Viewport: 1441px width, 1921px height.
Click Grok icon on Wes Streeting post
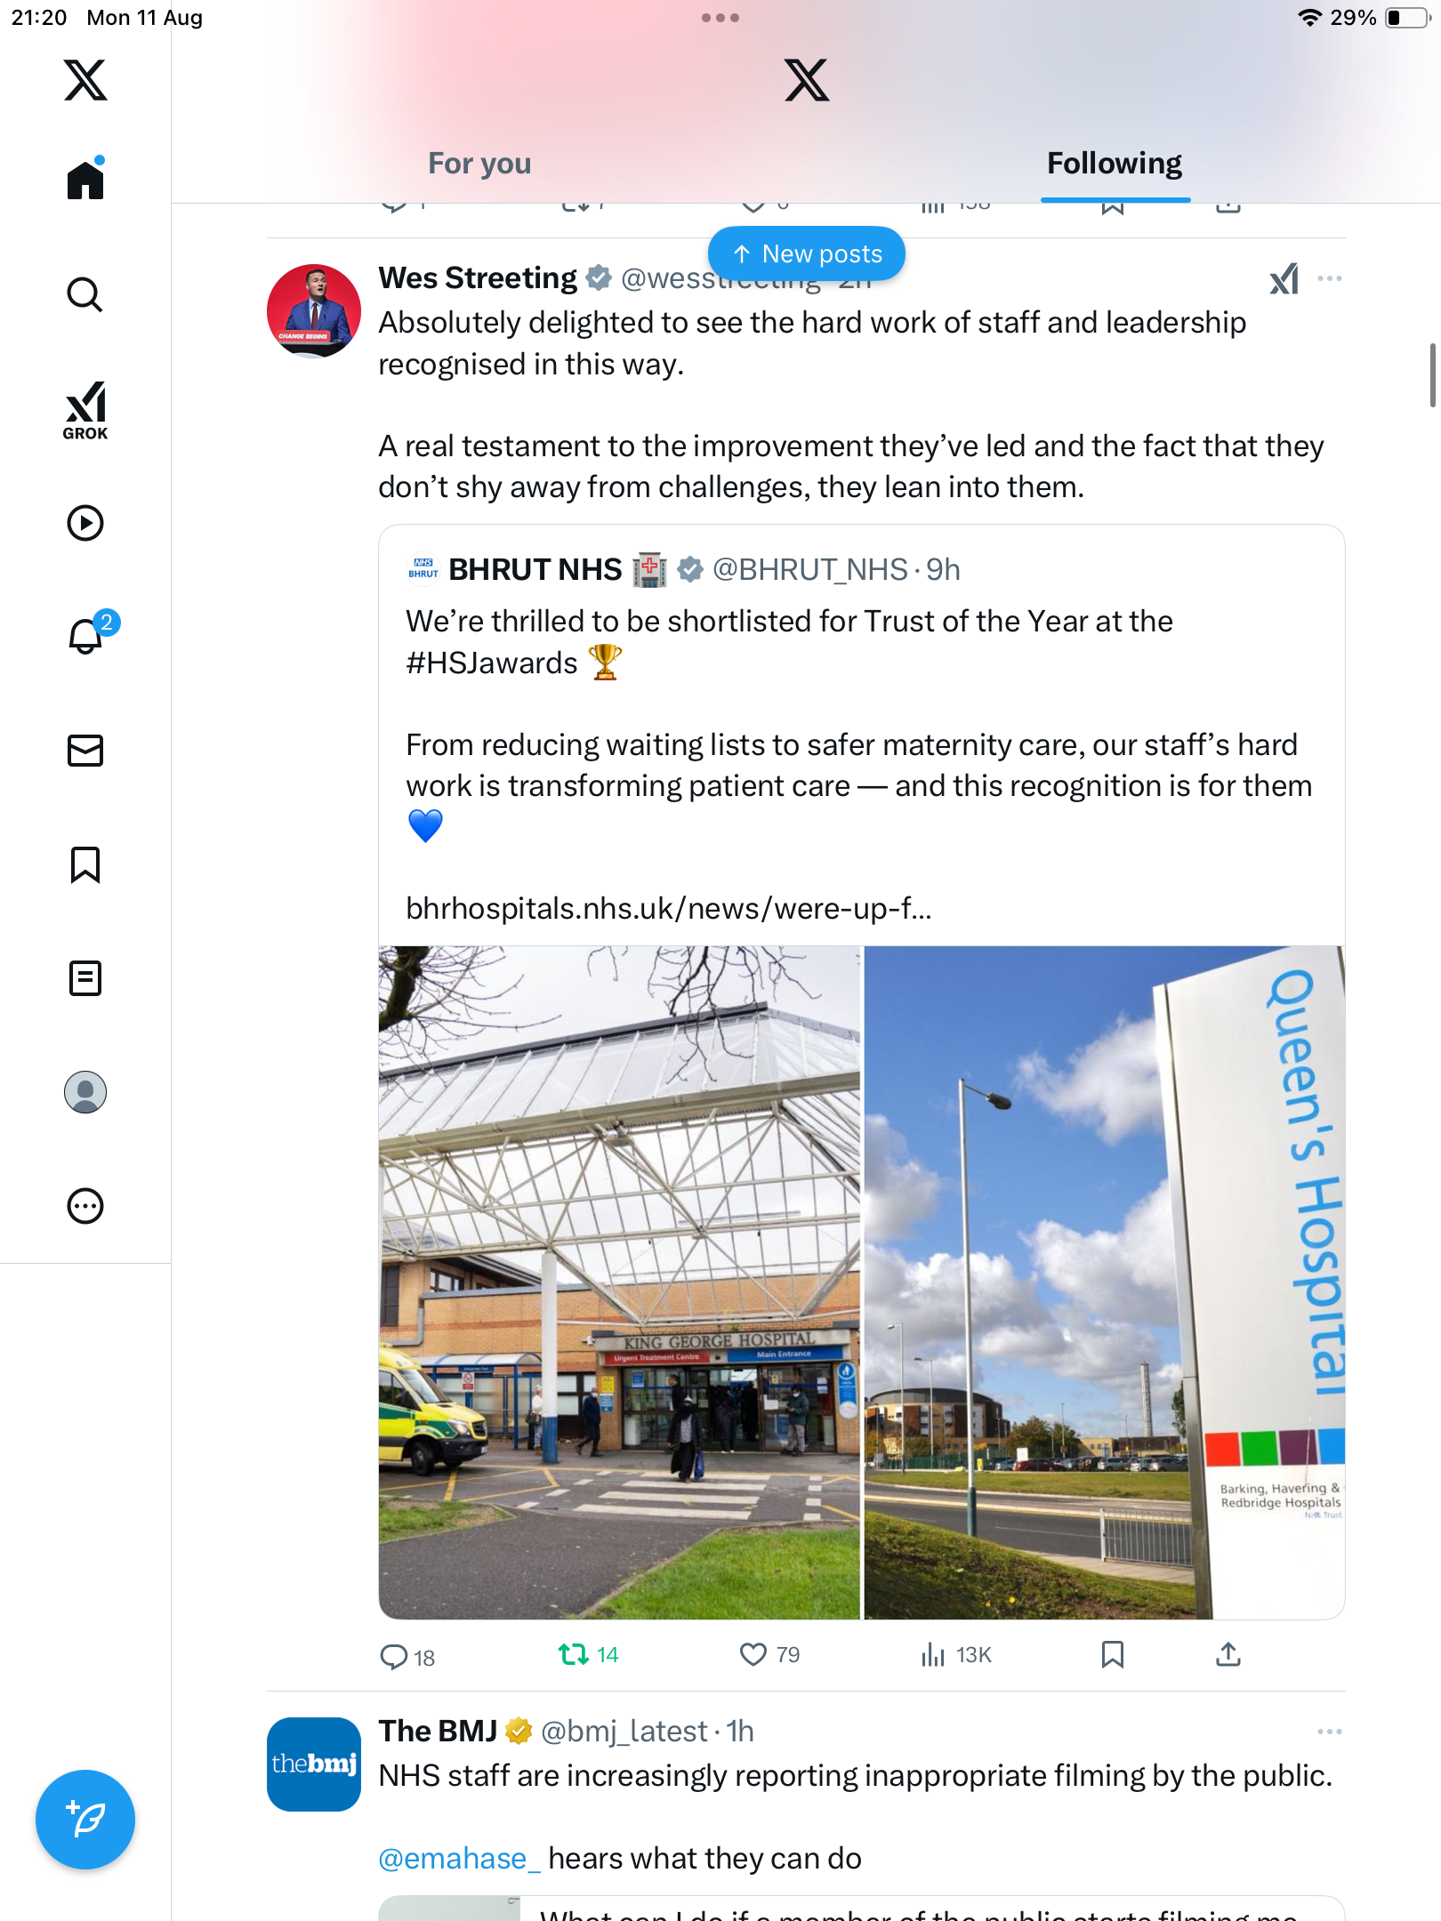coord(1284,279)
